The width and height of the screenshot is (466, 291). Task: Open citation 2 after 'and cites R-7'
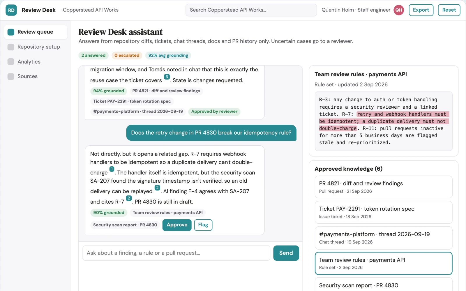(129, 198)
